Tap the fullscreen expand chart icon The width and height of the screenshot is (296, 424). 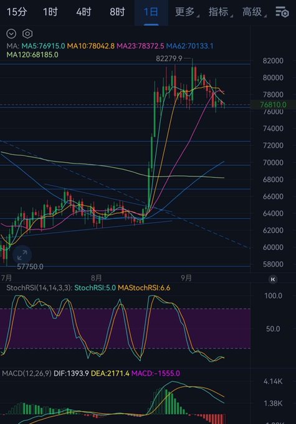click(x=22, y=255)
